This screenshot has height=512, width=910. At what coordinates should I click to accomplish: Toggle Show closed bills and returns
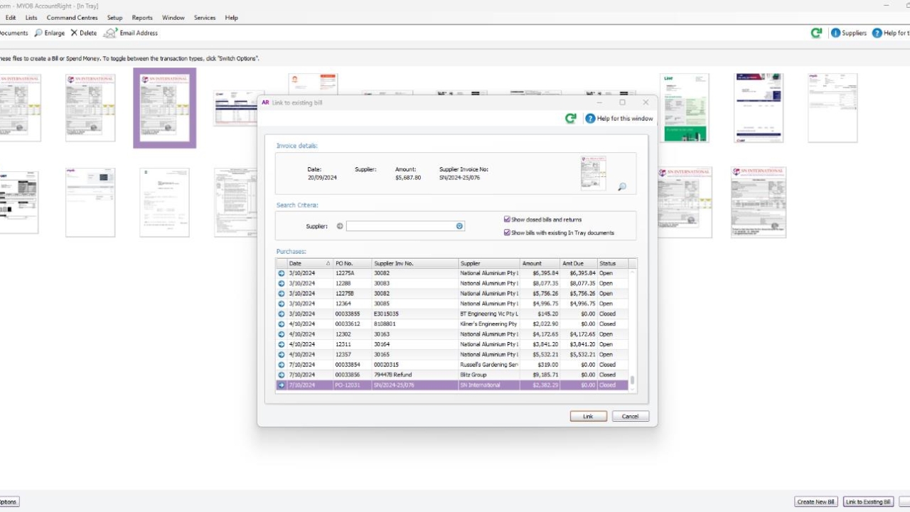[507, 220]
